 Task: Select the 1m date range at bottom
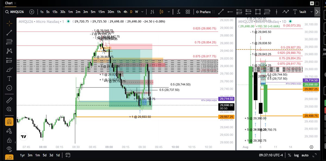(37, 155)
